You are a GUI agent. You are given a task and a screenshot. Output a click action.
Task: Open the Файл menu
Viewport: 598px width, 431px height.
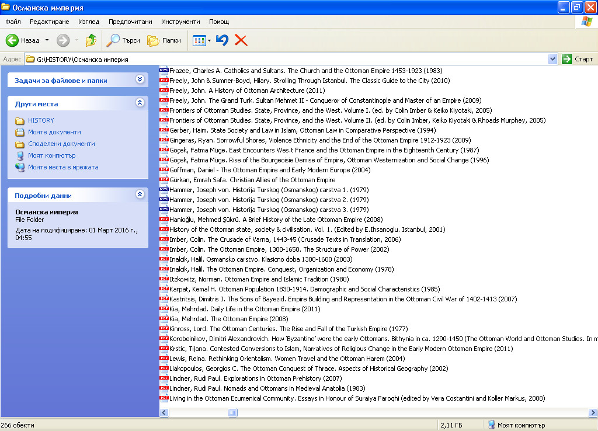(13, 22)
